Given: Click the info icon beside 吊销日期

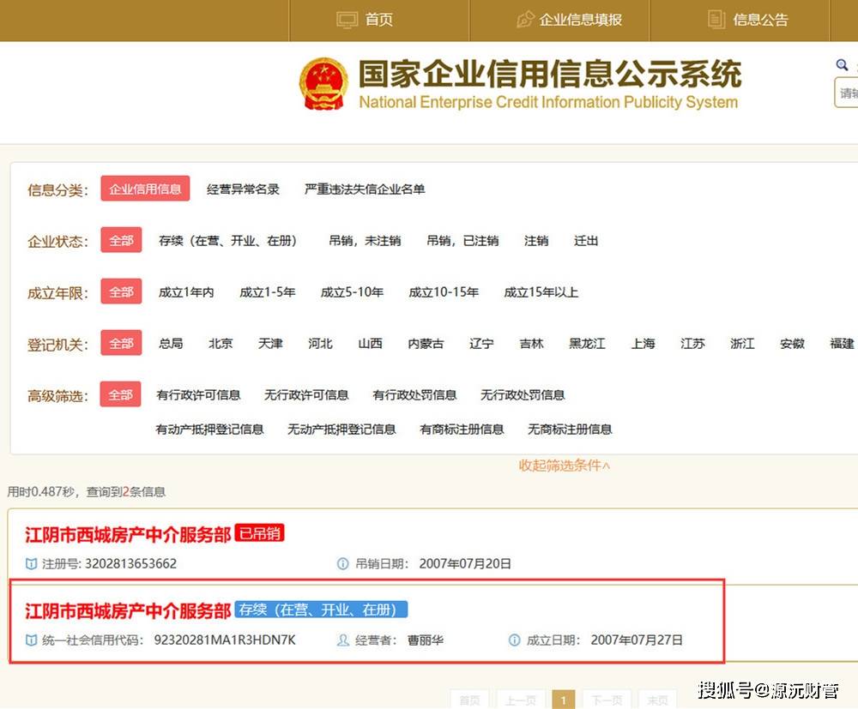Looking at the screenshot, I should (343, 564).
